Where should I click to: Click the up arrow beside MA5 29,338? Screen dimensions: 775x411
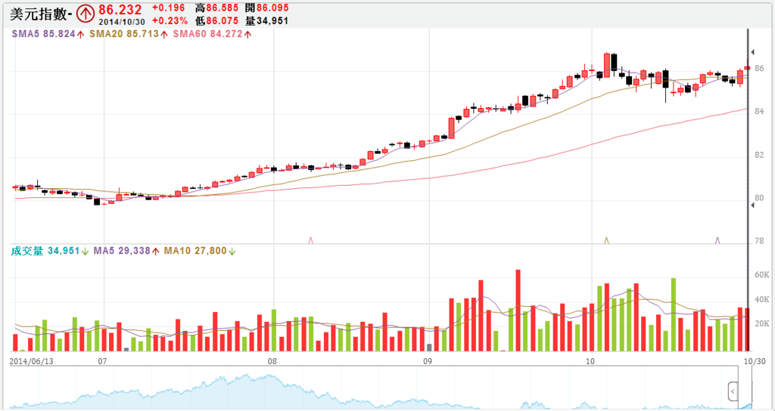[x=155, y=251]
